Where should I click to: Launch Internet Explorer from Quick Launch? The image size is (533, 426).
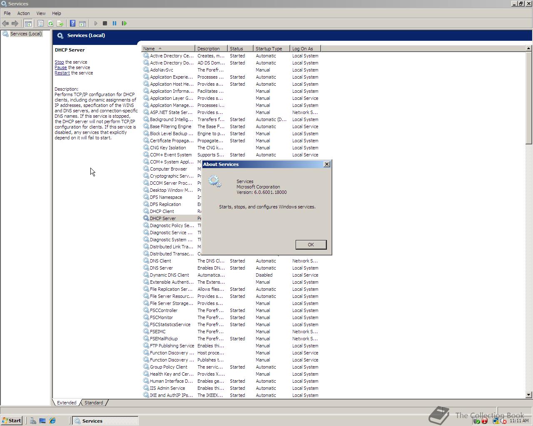coord(52,421)
